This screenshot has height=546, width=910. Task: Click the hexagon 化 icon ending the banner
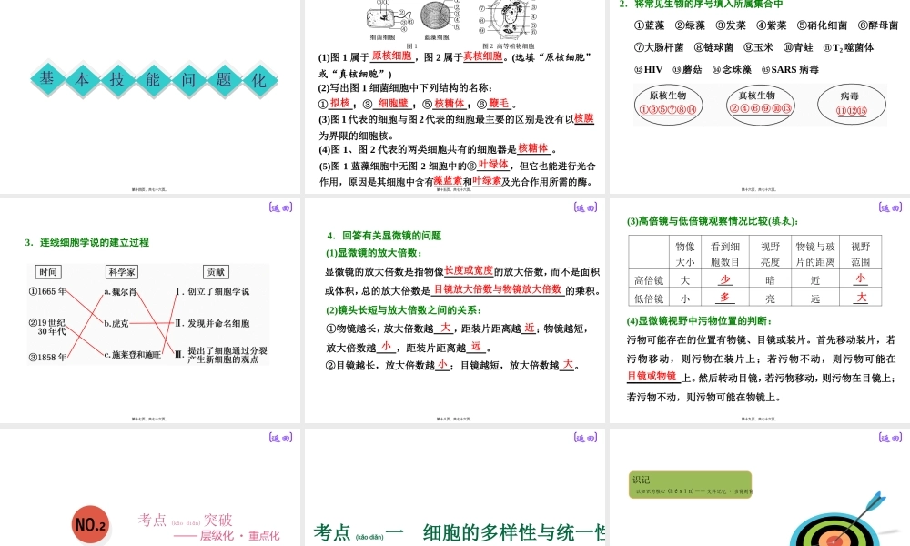[259, 80]
